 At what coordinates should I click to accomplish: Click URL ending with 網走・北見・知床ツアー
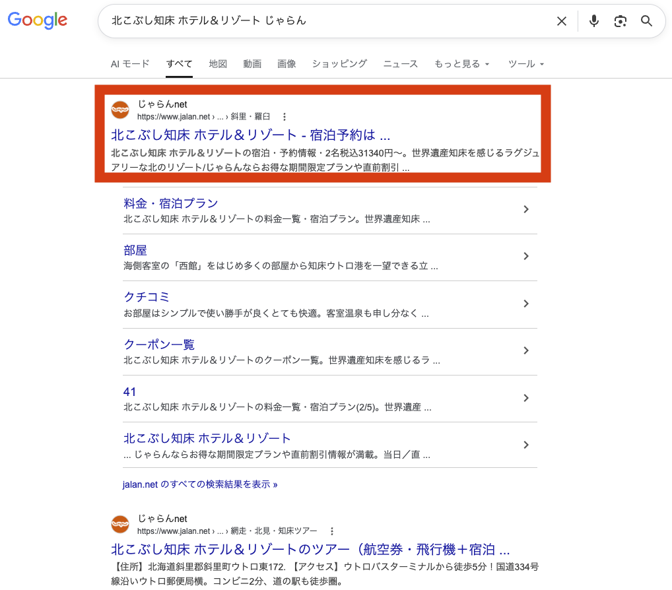pyautogui.click(x=227, y=531)
